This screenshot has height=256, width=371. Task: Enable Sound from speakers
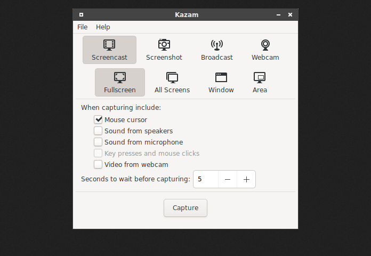[98, 131]
